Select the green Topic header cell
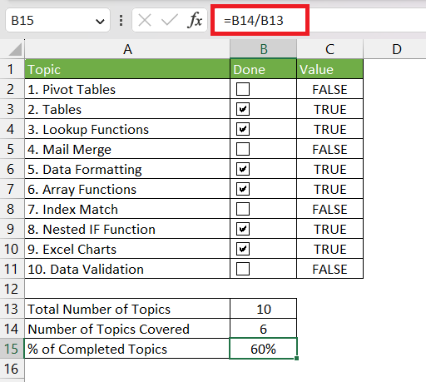 pos(127,69)
